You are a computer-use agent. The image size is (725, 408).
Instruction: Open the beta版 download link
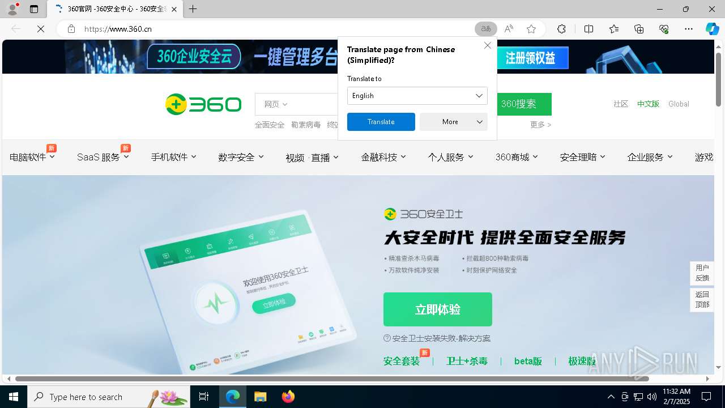(528, 361)
